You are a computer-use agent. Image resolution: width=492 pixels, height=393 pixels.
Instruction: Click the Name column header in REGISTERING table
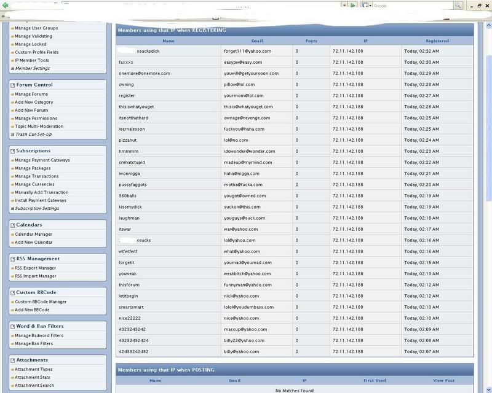click(169, 41)
